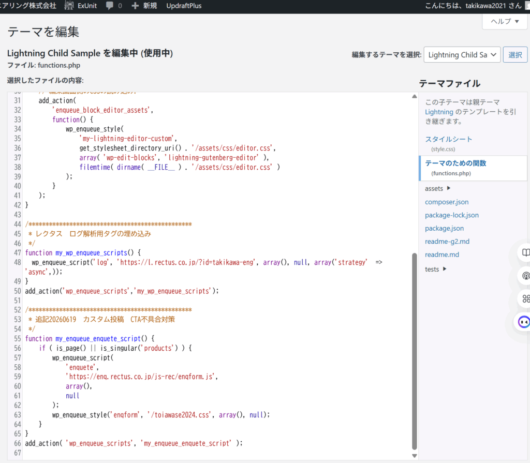The image size is (530, 463).
Task: Open package.json file
Action: pyautogui.click(x=444, y=228)
